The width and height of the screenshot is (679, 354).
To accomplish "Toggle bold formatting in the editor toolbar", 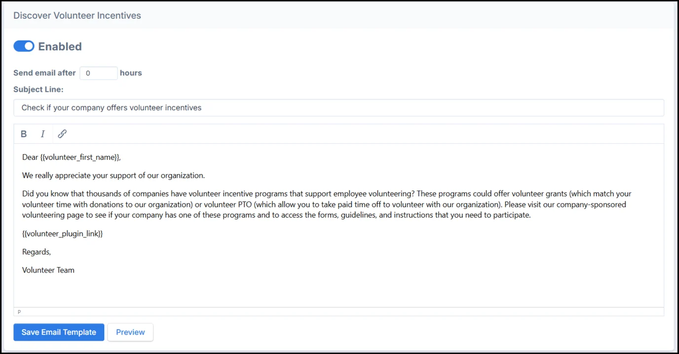I will (x=24, y=134).
